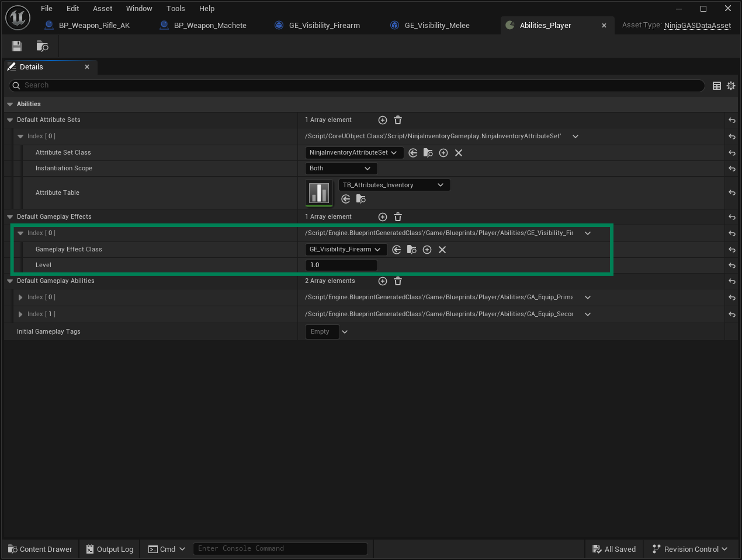Open the Tools menu
The image size is (742, 560).
tap(175, 9)
